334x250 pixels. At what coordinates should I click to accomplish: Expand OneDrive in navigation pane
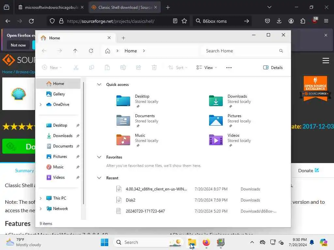41,104
